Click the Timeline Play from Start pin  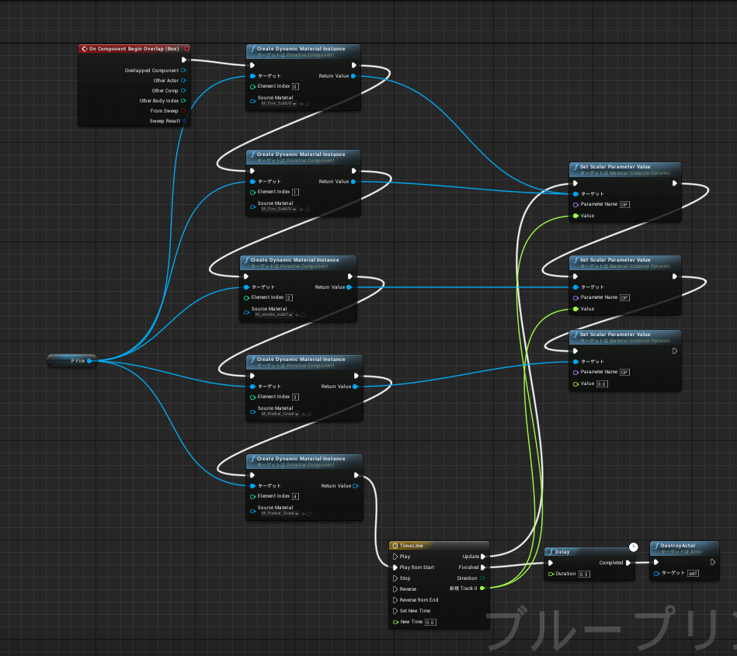pyautogui.click(x=395, y=567)
